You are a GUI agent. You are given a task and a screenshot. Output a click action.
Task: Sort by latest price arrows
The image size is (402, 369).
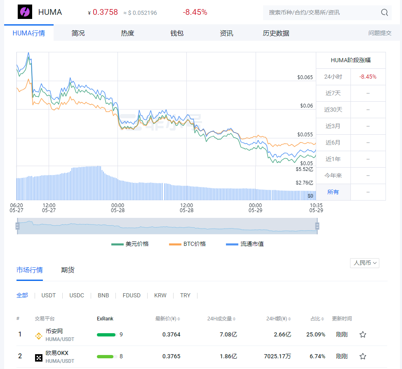coord(179,319)
